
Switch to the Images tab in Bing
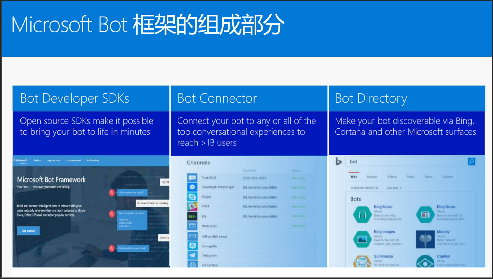click(x=372, y=176)
